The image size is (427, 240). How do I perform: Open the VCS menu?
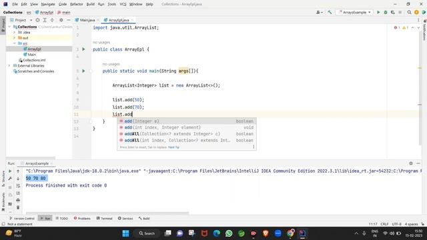pyautogui.click(x=123, y=4)
